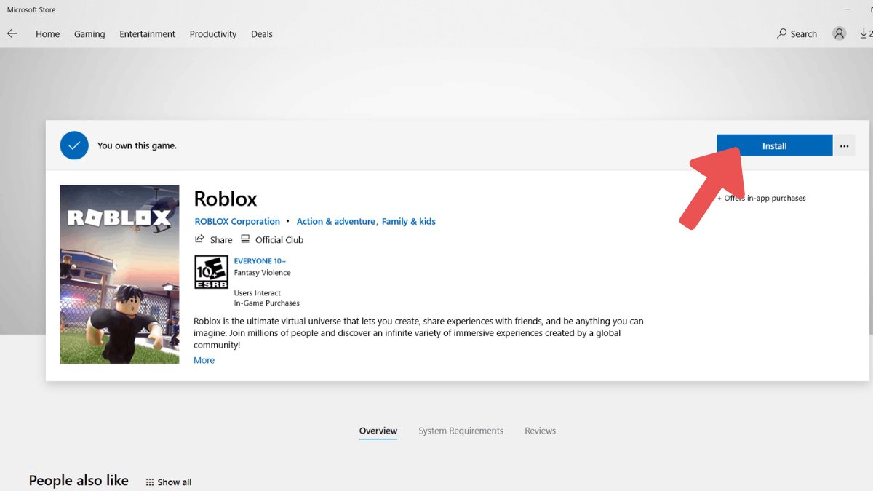This screenshot has width=873, height=491.
Task: Click the blue ownership checkmark badge
Action: [x=74, y=145]
